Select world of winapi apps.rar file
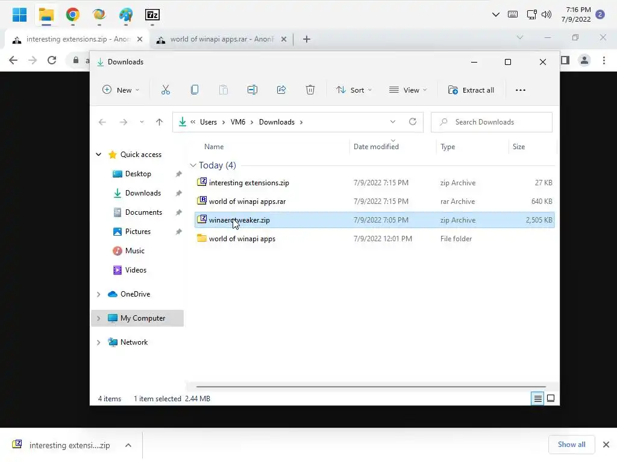The image size is (617, 462). point(374,201)
